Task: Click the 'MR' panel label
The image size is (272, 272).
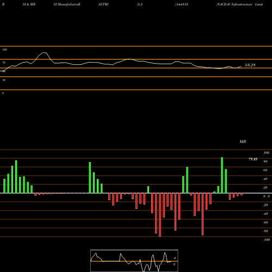Action: 243,141
